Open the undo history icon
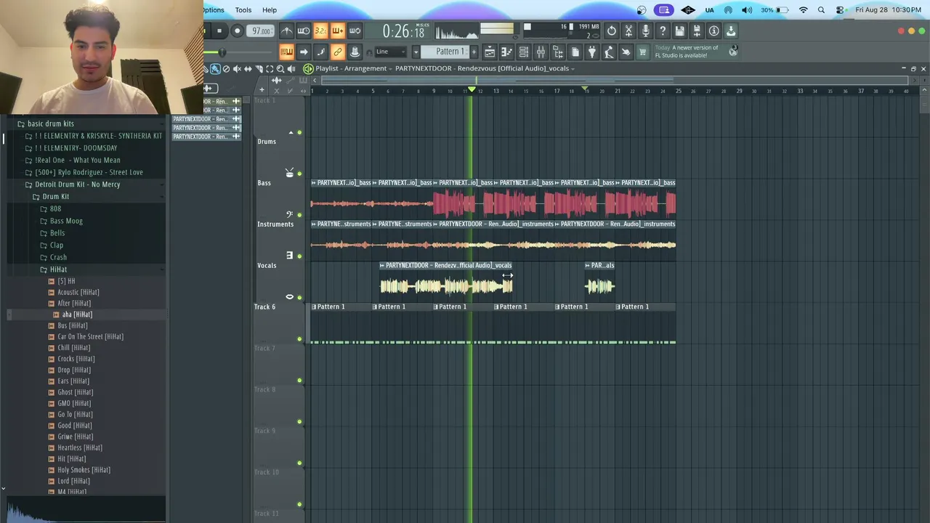The width and height of the screenshot is (930, 523). tap(612, 31)
